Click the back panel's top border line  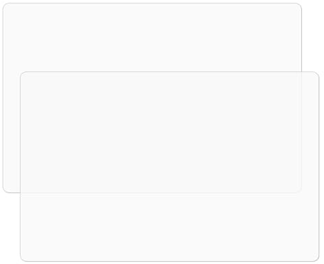[x=152, y=3]
